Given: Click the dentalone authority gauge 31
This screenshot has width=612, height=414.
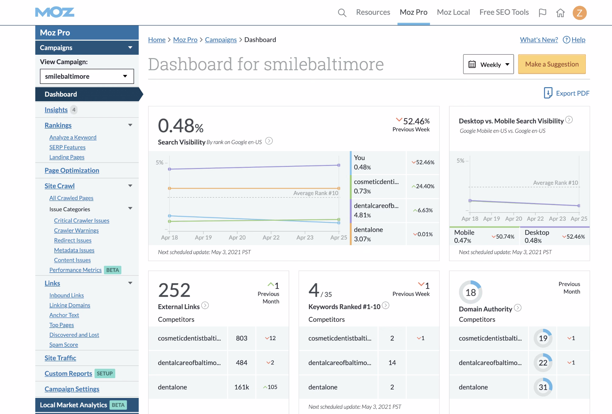Looking at the screenshot, I should click(543, 387).
